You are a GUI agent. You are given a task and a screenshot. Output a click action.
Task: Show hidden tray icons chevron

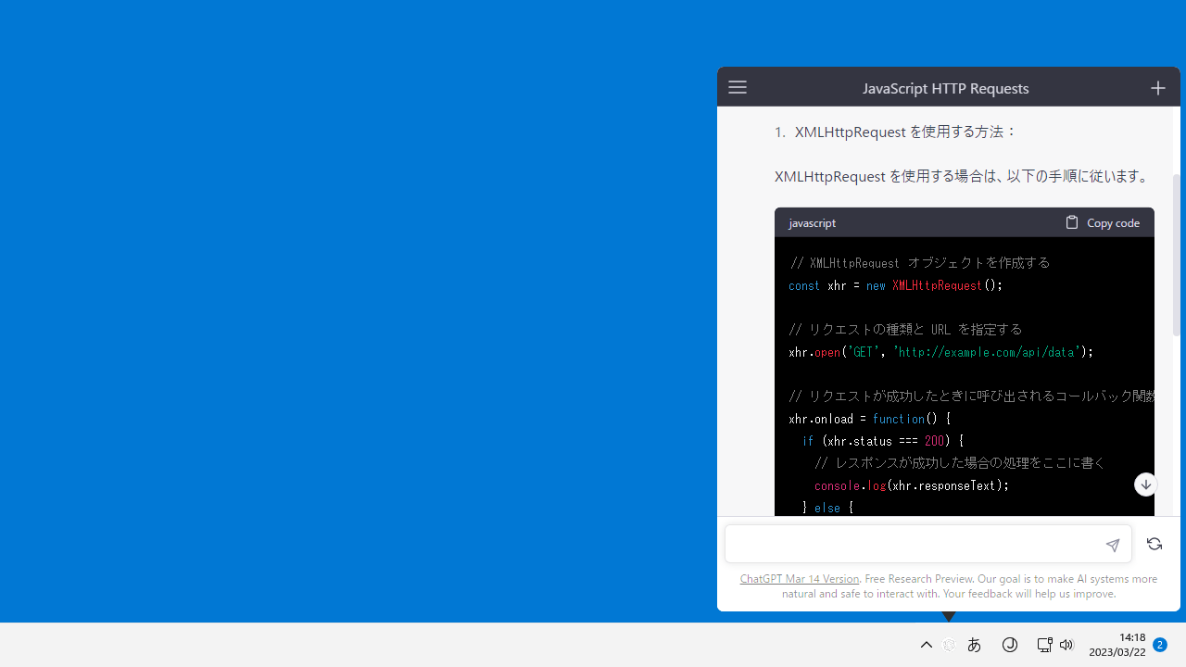[926, 645]
